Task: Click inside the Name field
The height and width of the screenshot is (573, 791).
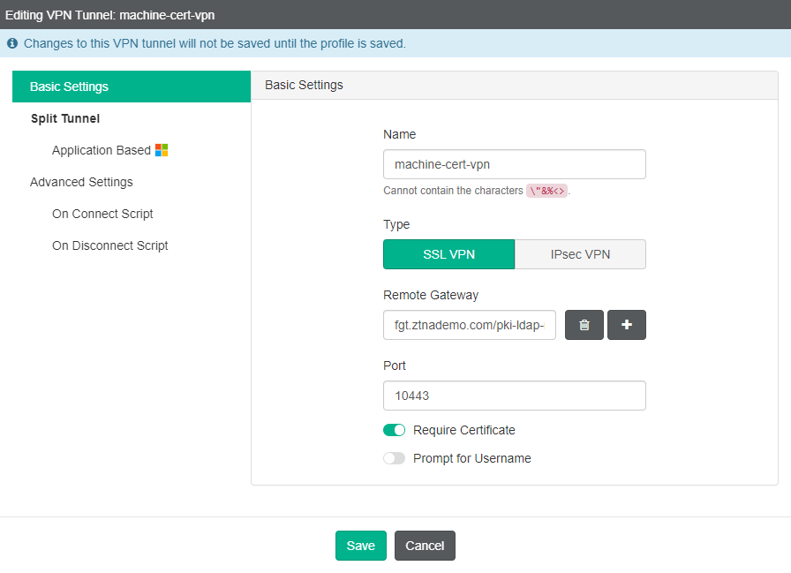Action: 515,164
